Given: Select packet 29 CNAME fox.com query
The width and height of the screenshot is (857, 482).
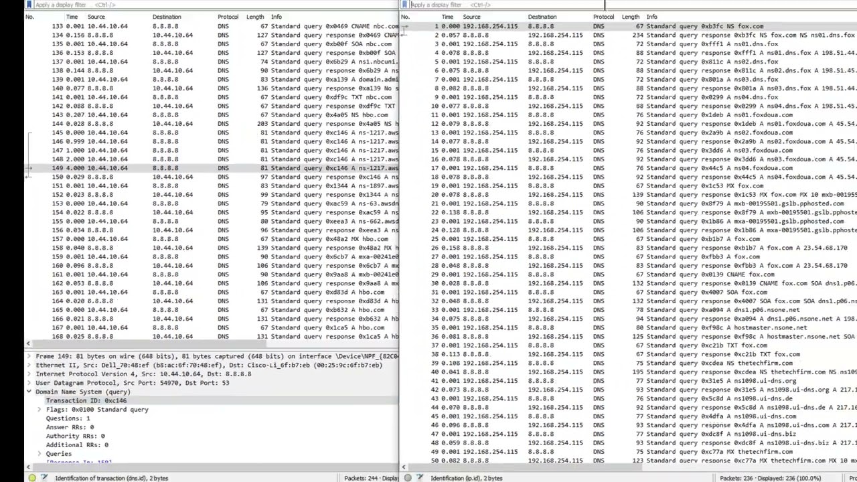Looking at the screenshot, I should pyautogui.click(x=629, y=274).
